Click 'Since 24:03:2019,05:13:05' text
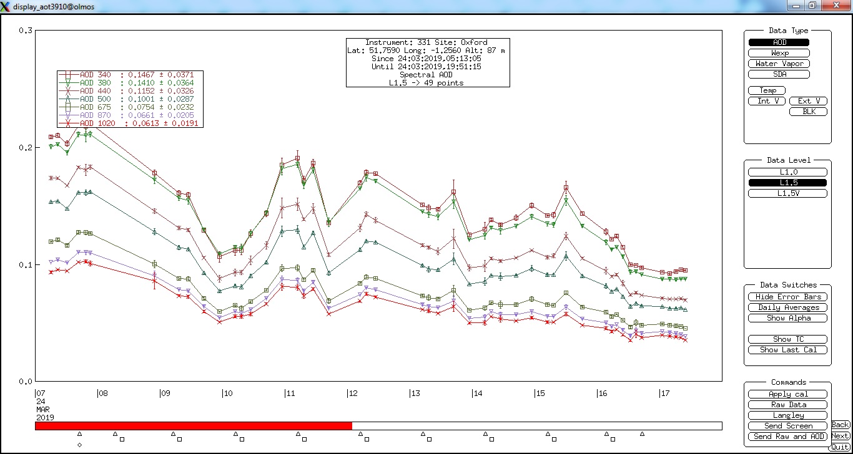Viewport: 853px width, 454px height. tap(426, 59)
